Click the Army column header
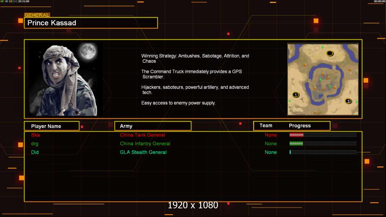The image size is (386, 217). (153, 126)
